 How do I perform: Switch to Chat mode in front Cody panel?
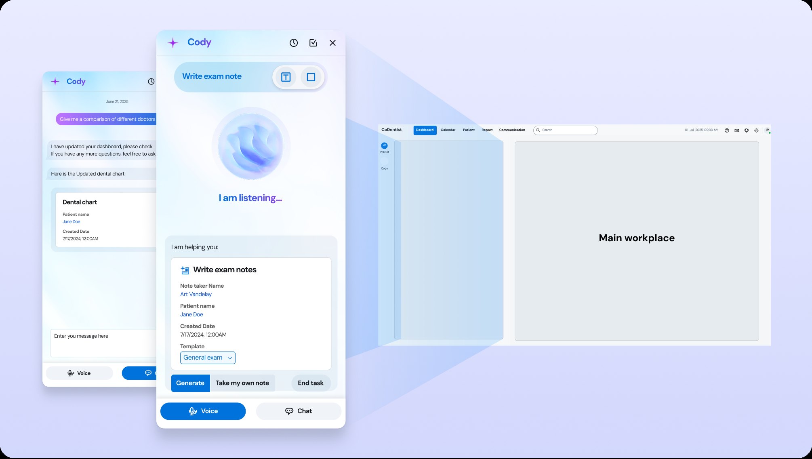[299, 411]
